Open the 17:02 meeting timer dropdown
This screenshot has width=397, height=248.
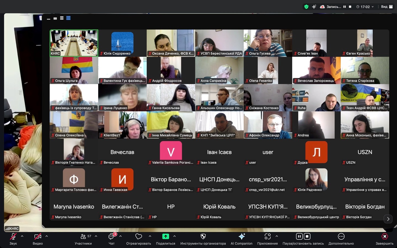pos(365,7)
